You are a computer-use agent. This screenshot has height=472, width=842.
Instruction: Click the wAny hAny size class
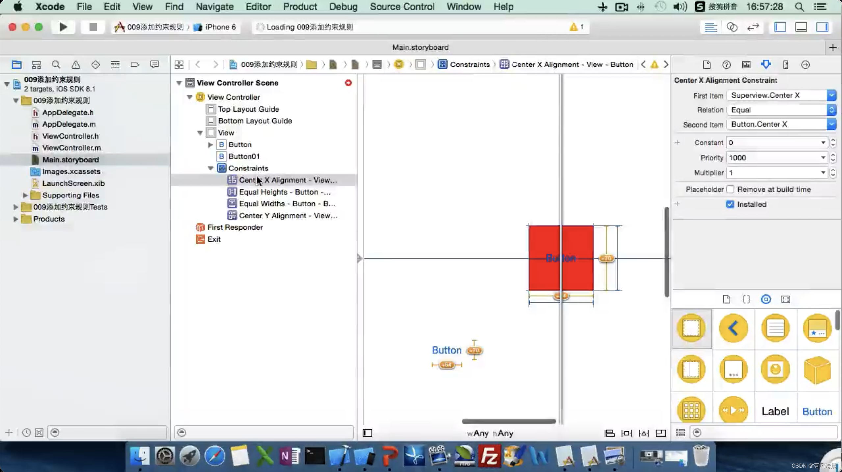(490, 433)
